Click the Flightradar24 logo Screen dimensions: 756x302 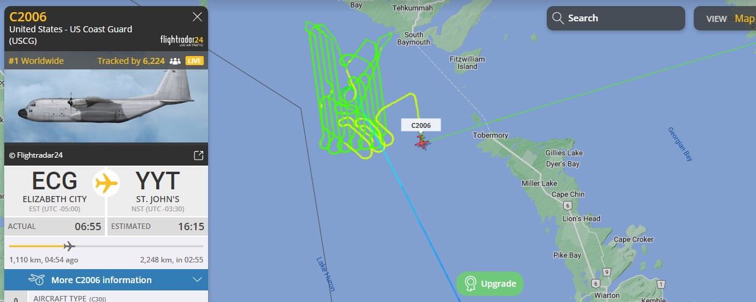point(181,41)
